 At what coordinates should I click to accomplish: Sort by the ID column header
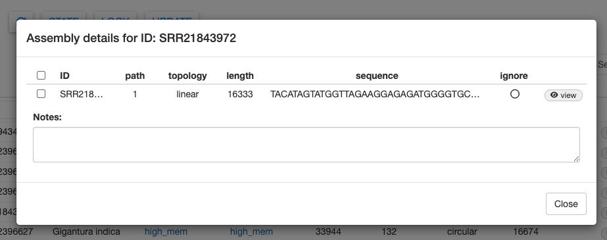64,76
